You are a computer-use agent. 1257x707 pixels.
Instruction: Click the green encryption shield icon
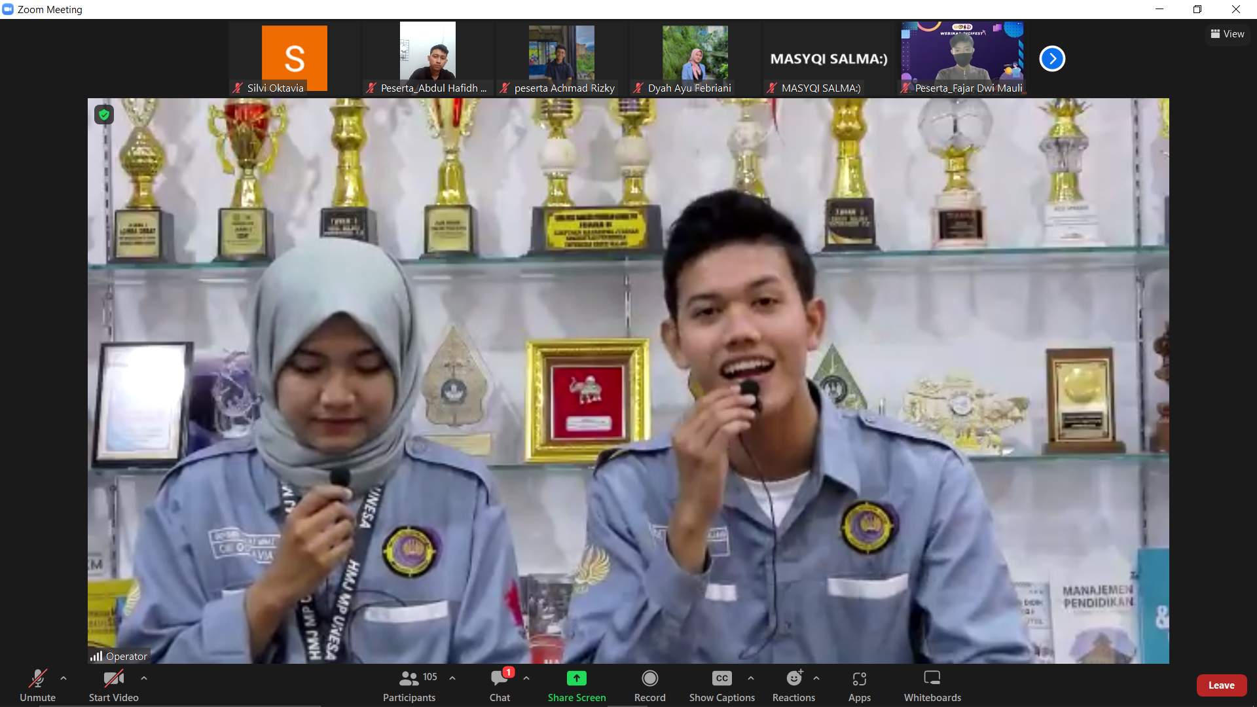tap(104, 115)
